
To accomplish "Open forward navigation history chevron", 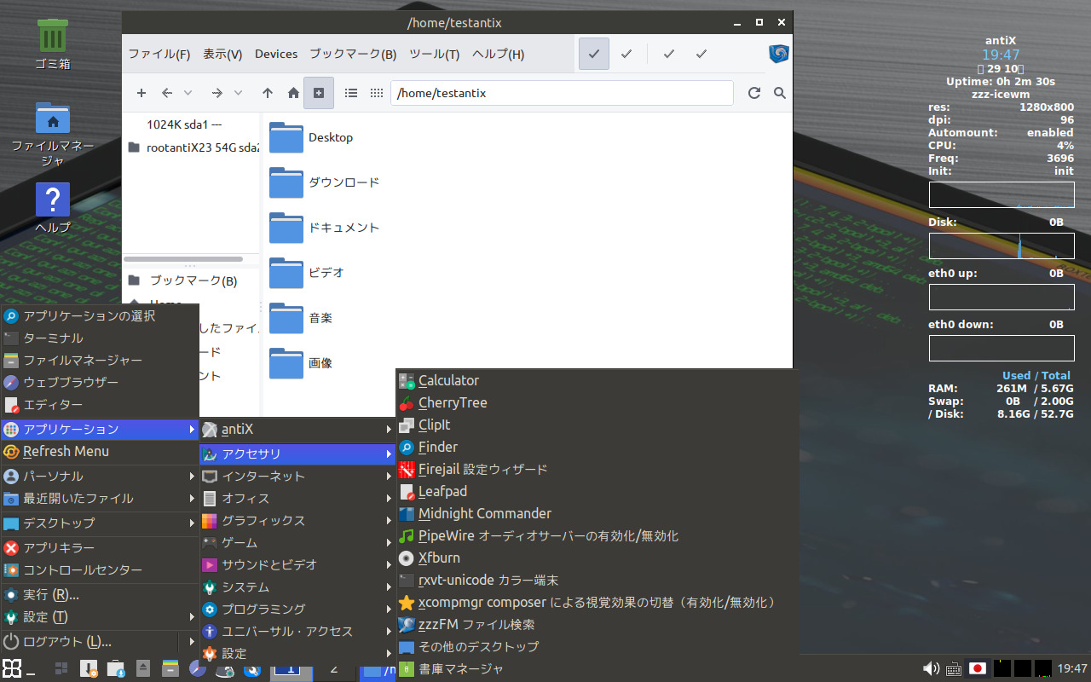I will point(237,93).
